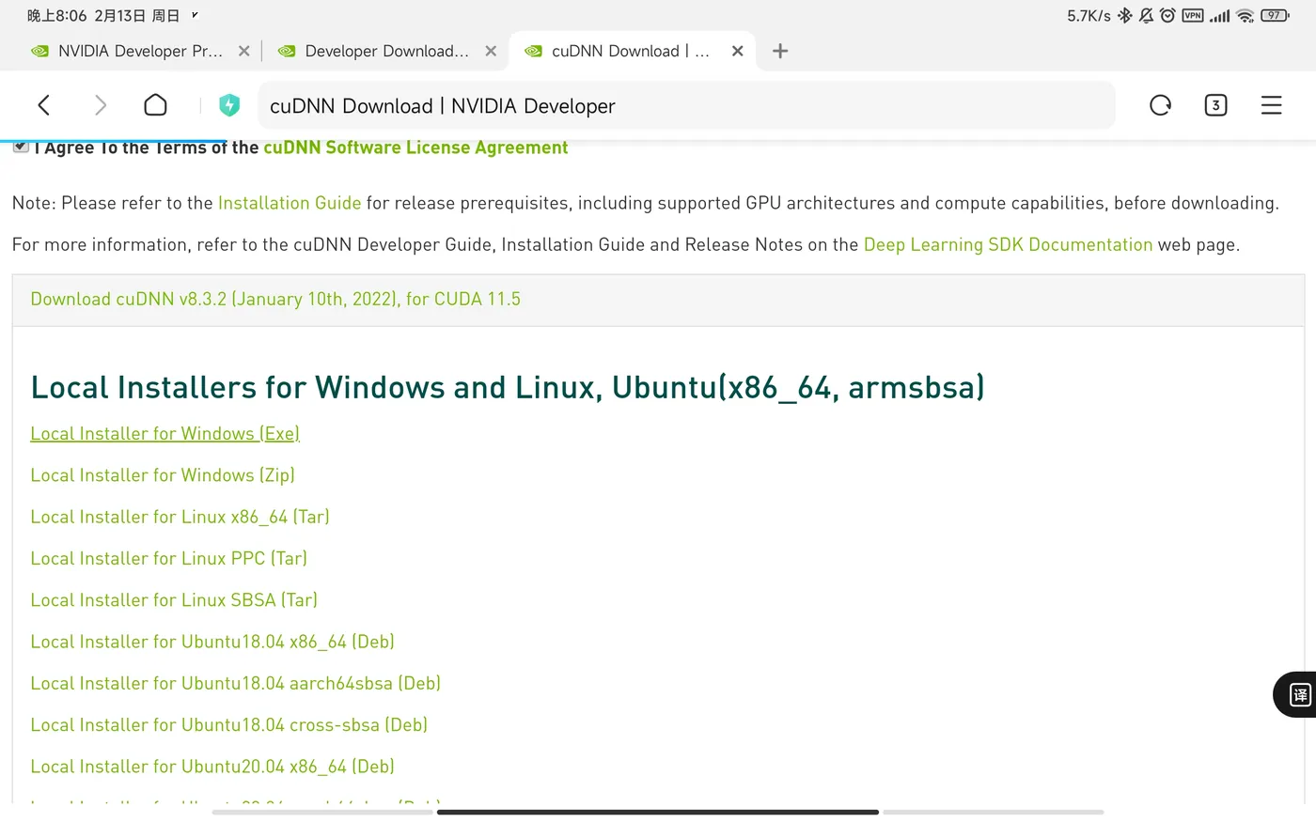Tap the bottom navigation gesture bar
Viewport: 1316px width, 822px height.
pyautogui.click(x=658, y=812)
